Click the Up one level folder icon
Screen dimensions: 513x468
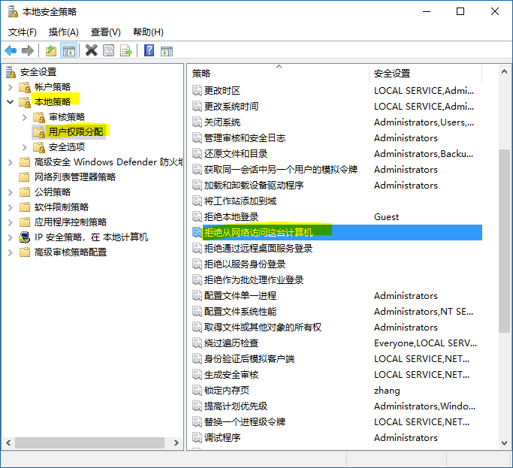pos(50,50)
